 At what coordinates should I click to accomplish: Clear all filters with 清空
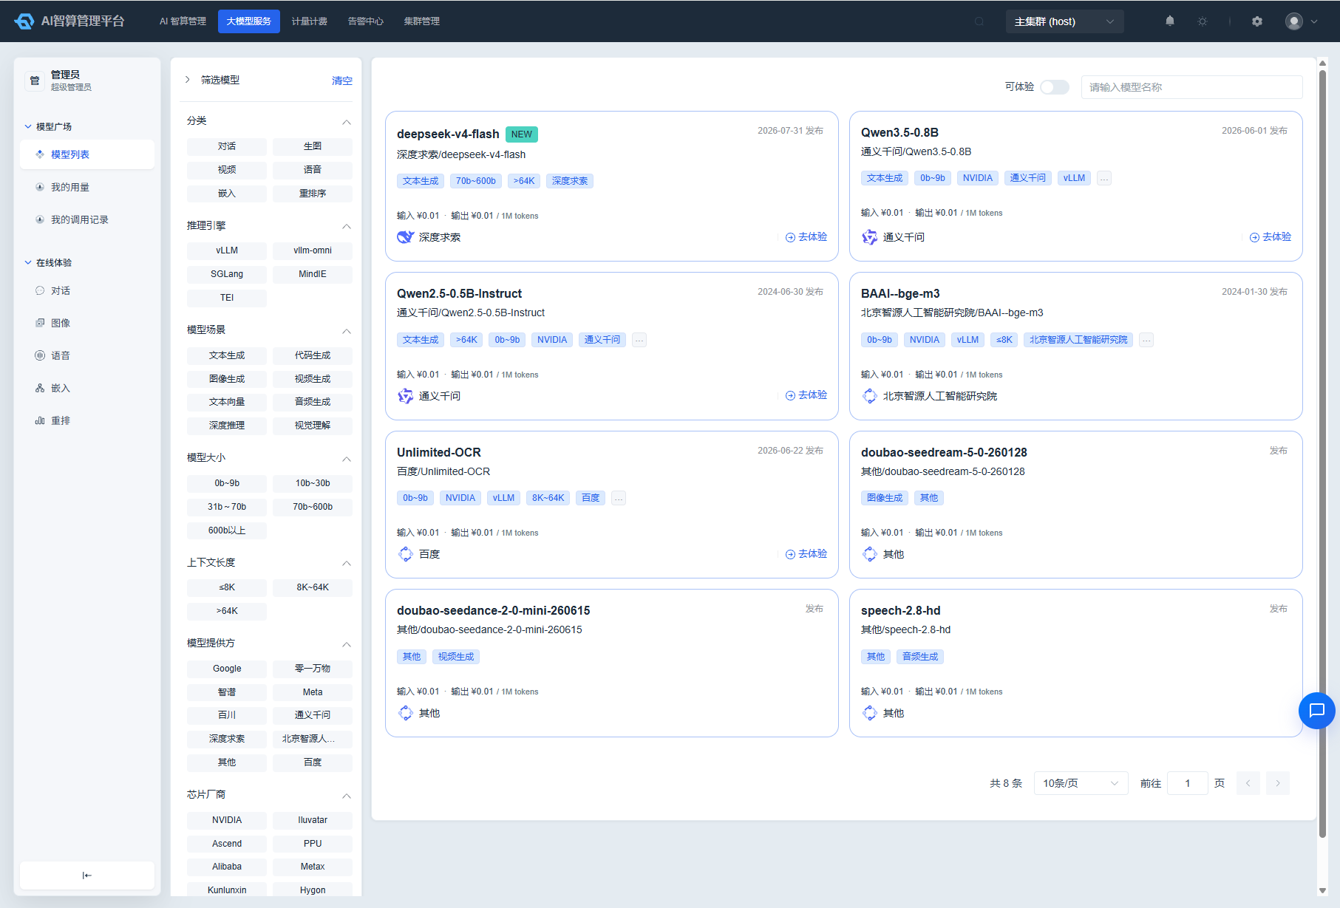pyautogui.click(x=341, y=81)
